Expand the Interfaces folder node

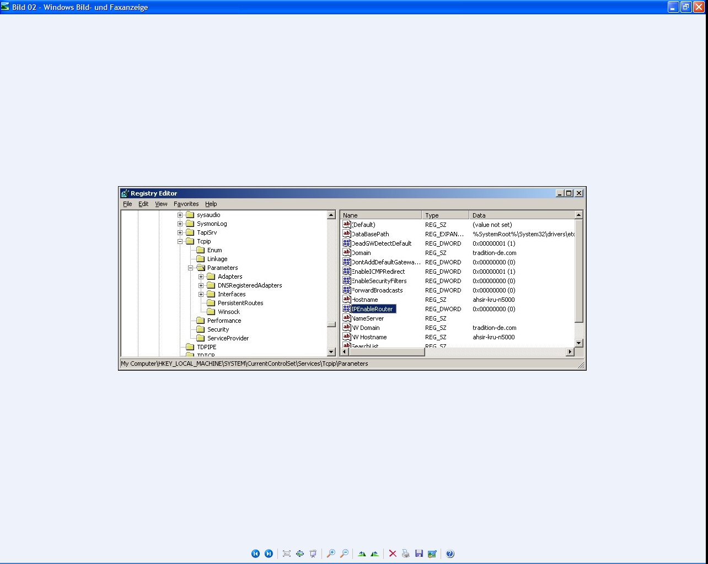pos(201,294)
